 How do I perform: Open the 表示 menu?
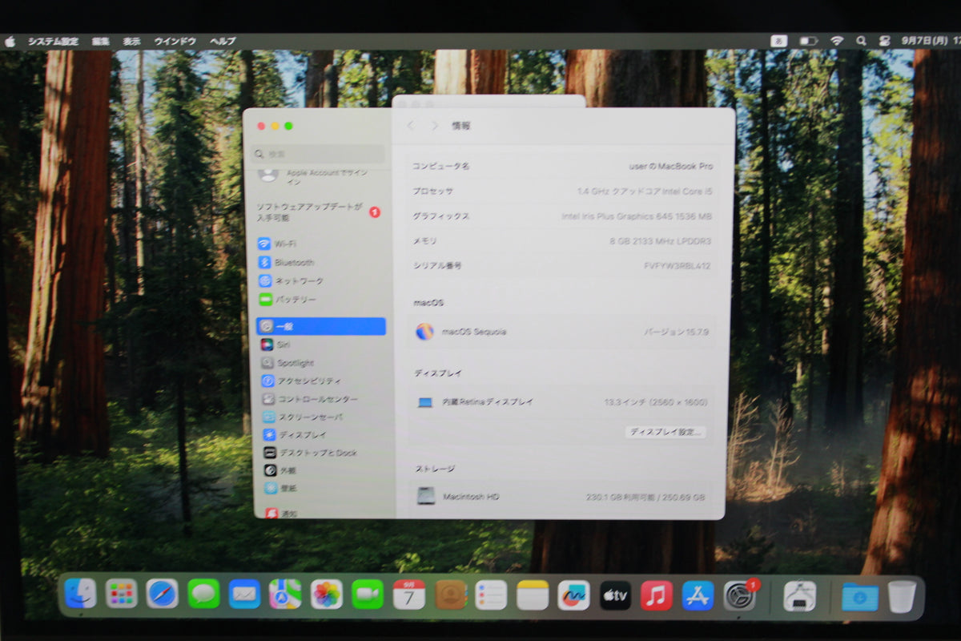click(131, 41)
